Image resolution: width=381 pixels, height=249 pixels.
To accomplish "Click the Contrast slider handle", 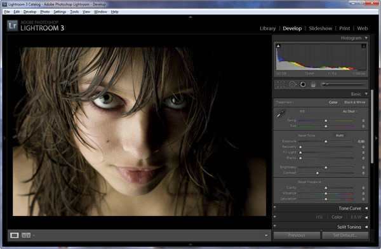I will [317, 173].
